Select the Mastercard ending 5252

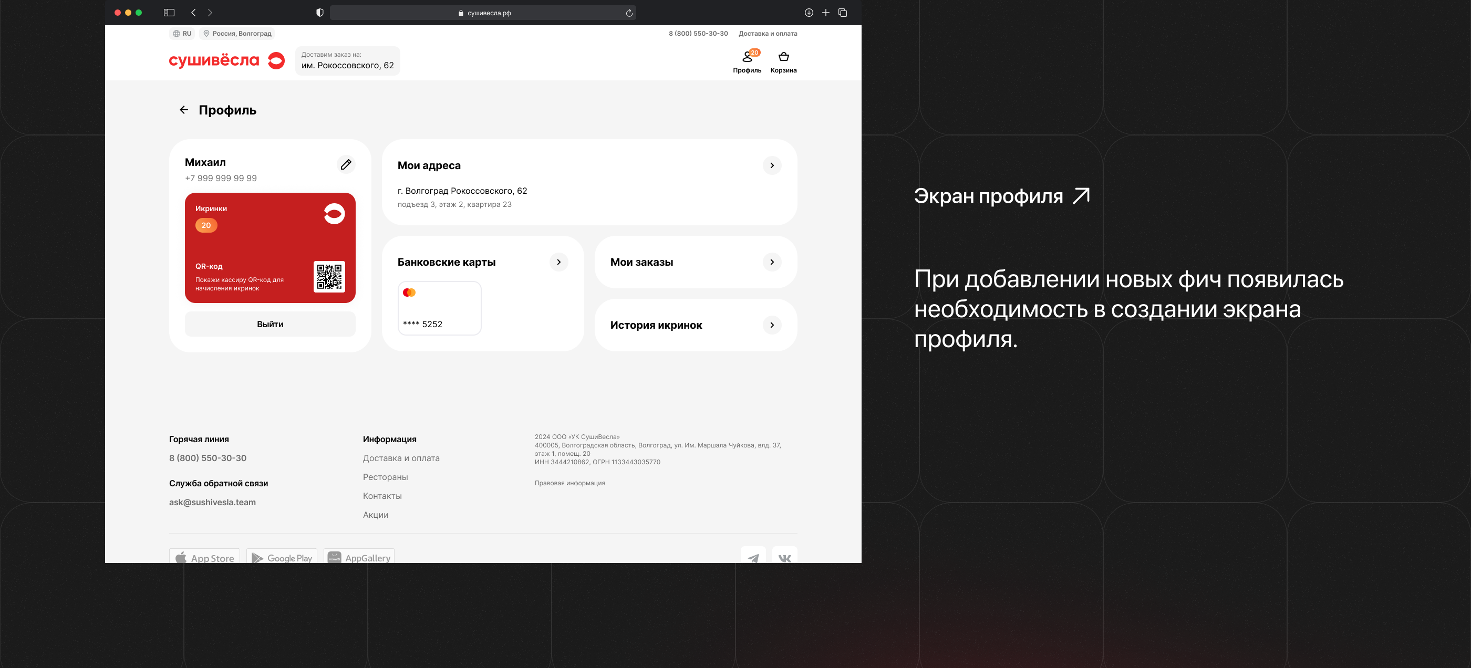tap(439, 308)
